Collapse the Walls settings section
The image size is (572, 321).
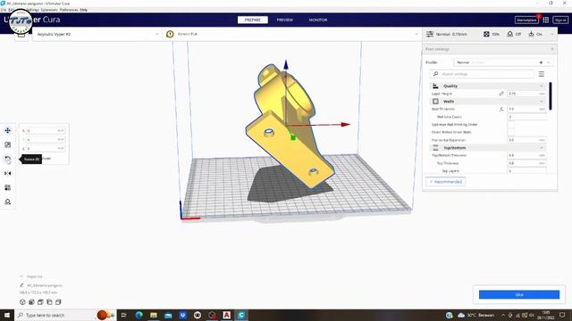(488, 101)
